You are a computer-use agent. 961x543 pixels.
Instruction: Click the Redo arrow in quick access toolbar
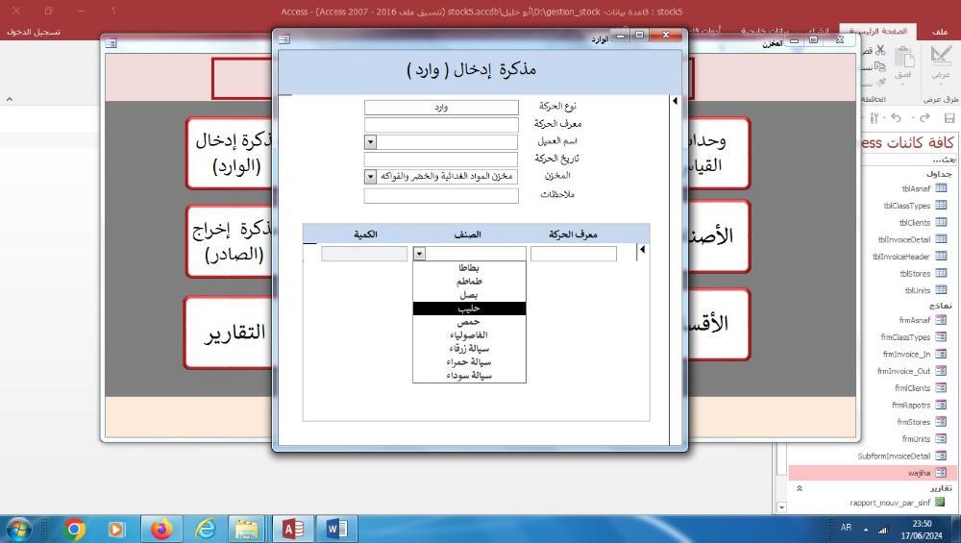(924, 117)
